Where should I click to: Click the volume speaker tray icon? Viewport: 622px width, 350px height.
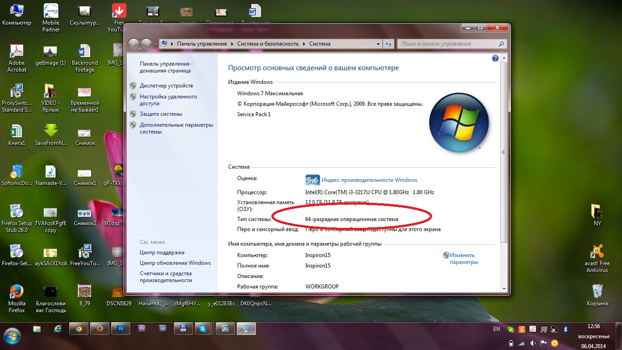tap(533, 343)
